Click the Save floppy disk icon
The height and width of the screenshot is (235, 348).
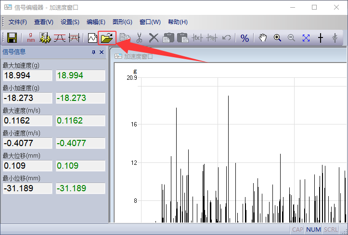pyautogui.click(x=12, y=38)
